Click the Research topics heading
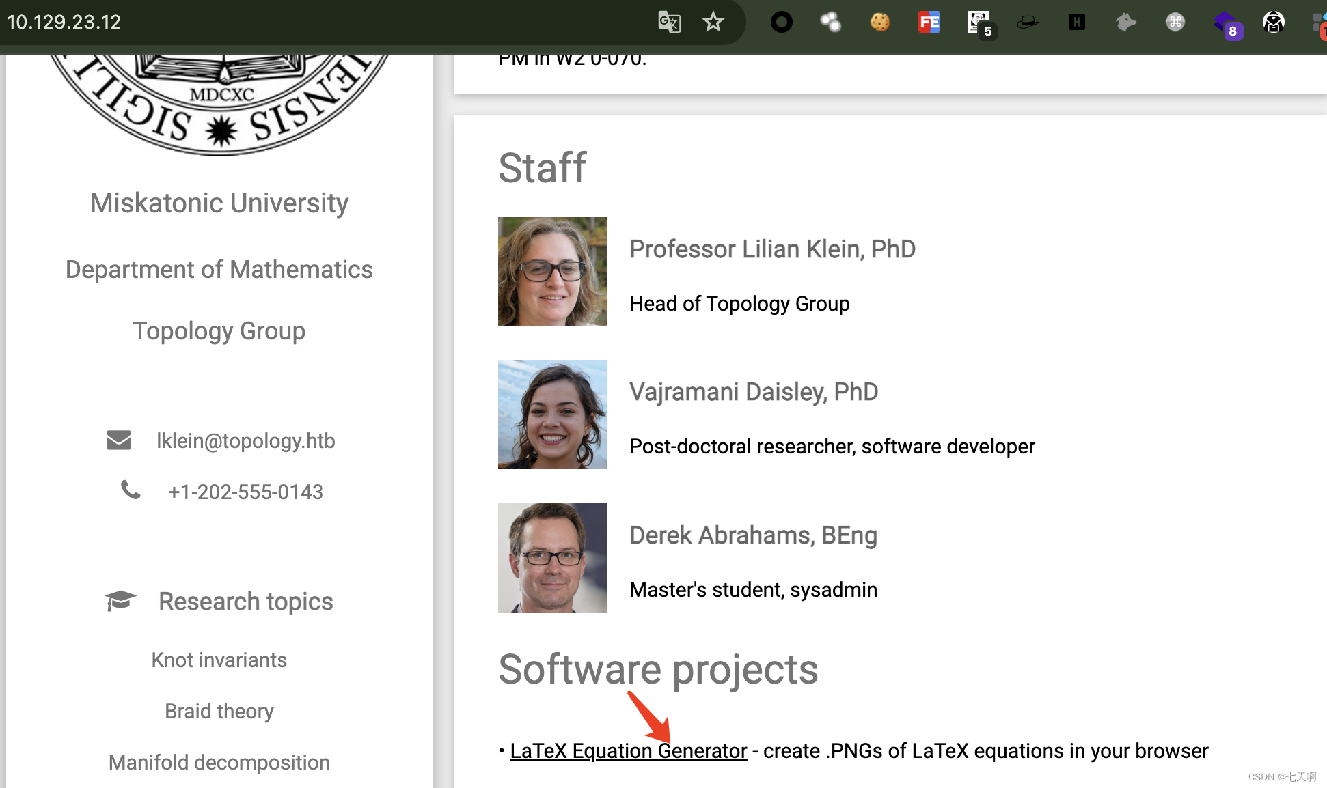The height and width of the screenshot is (788, 1327). coord(245,602)
